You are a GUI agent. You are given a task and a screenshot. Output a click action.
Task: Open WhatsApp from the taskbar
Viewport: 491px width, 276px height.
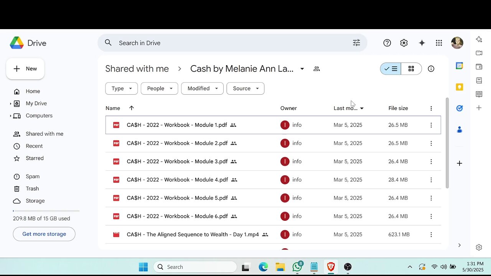click(x=297, y=267)
